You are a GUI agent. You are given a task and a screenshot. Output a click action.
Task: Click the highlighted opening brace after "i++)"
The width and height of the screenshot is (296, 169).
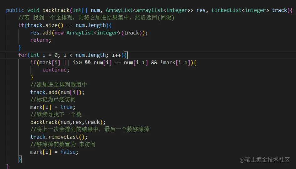coord(126,55)
